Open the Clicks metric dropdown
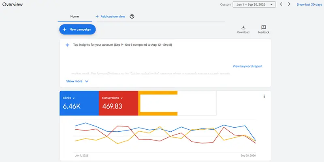The width and height of the screenshot is (324, 162). click(x=69, y=98)
